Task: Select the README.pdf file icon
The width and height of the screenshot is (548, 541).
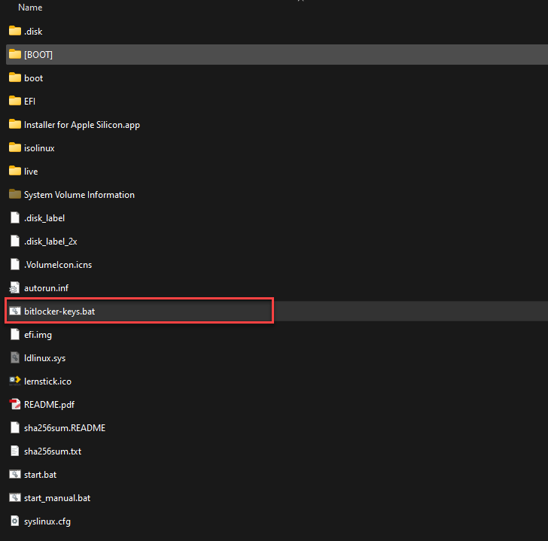Action: (14, 405)
